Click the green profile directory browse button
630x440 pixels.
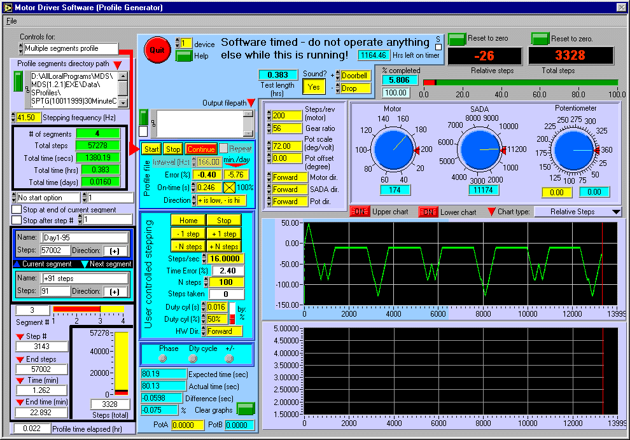tap(18, 81)
